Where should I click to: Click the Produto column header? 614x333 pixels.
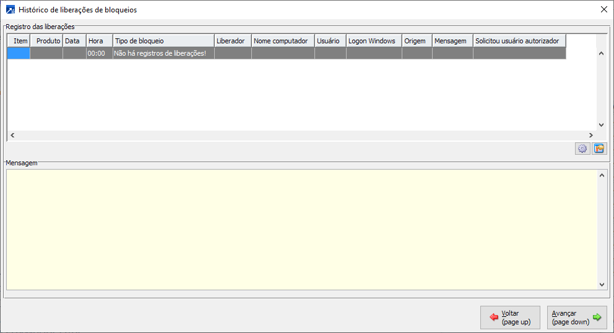(46, 41)
